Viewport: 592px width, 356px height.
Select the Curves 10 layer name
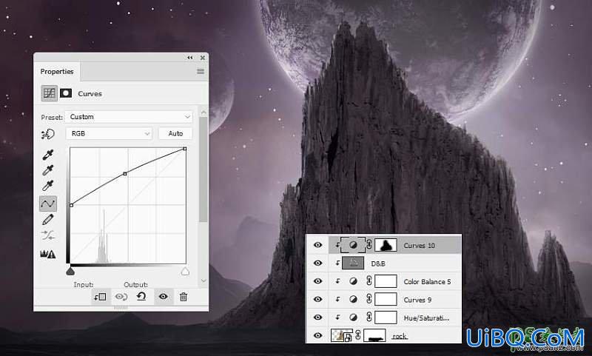coord(419,246)
